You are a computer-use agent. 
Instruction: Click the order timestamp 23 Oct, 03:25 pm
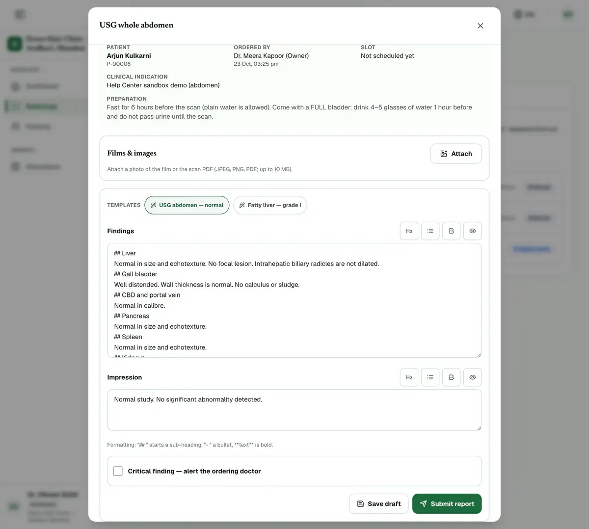pos(256,64)
